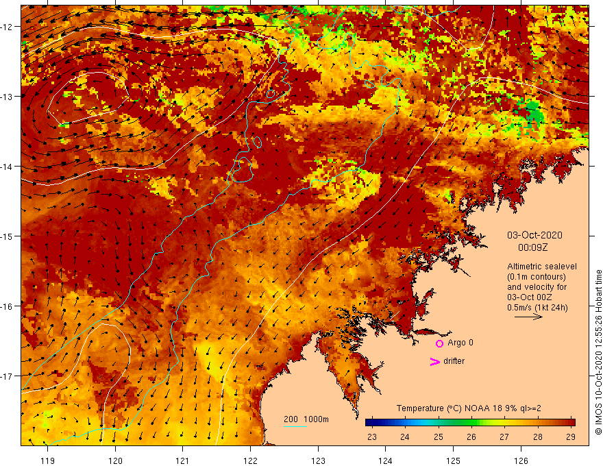Click the longitude axis label '124'
603x466 pixels.
coord(385,461)
